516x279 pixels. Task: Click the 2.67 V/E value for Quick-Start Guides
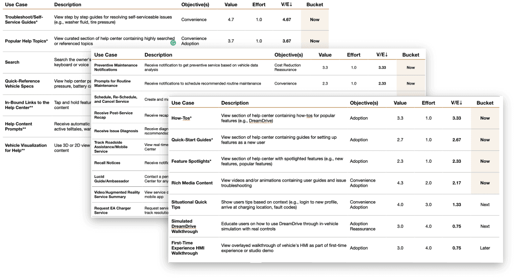(457, 140)
